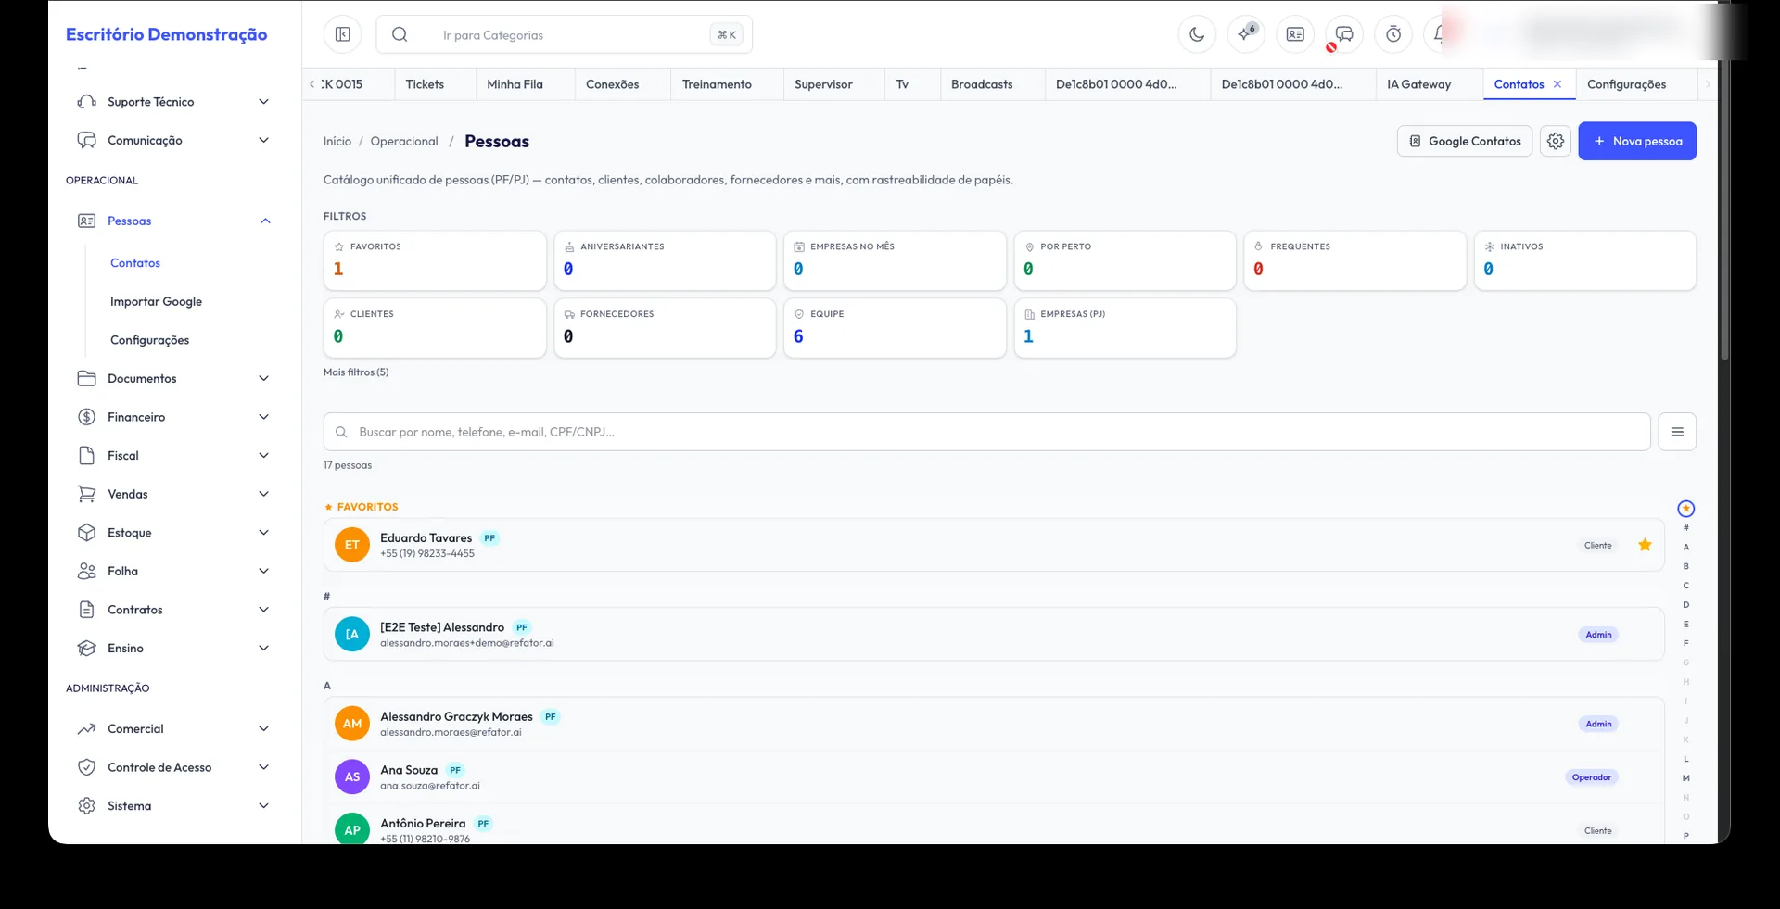
Task: Expand the Fiscal section chevron
Action: [264, 455]
